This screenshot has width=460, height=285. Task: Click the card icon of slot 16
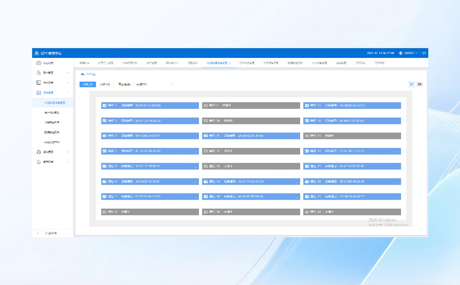coord(206,212)
